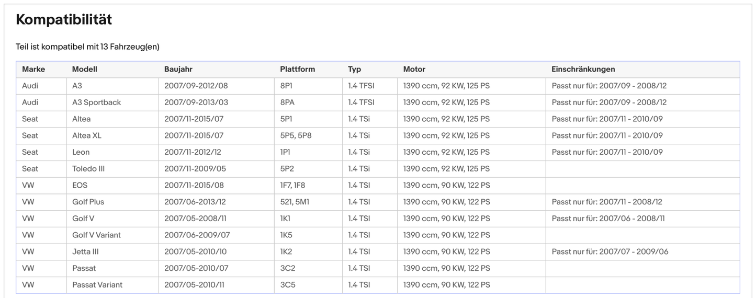Click the Marke column header
Image resolution: width=756 pixels, height=298 pixels.
(33, 69)
